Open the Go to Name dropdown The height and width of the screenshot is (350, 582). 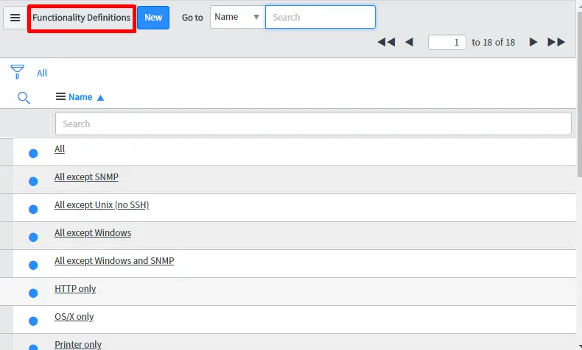(237, 17)
